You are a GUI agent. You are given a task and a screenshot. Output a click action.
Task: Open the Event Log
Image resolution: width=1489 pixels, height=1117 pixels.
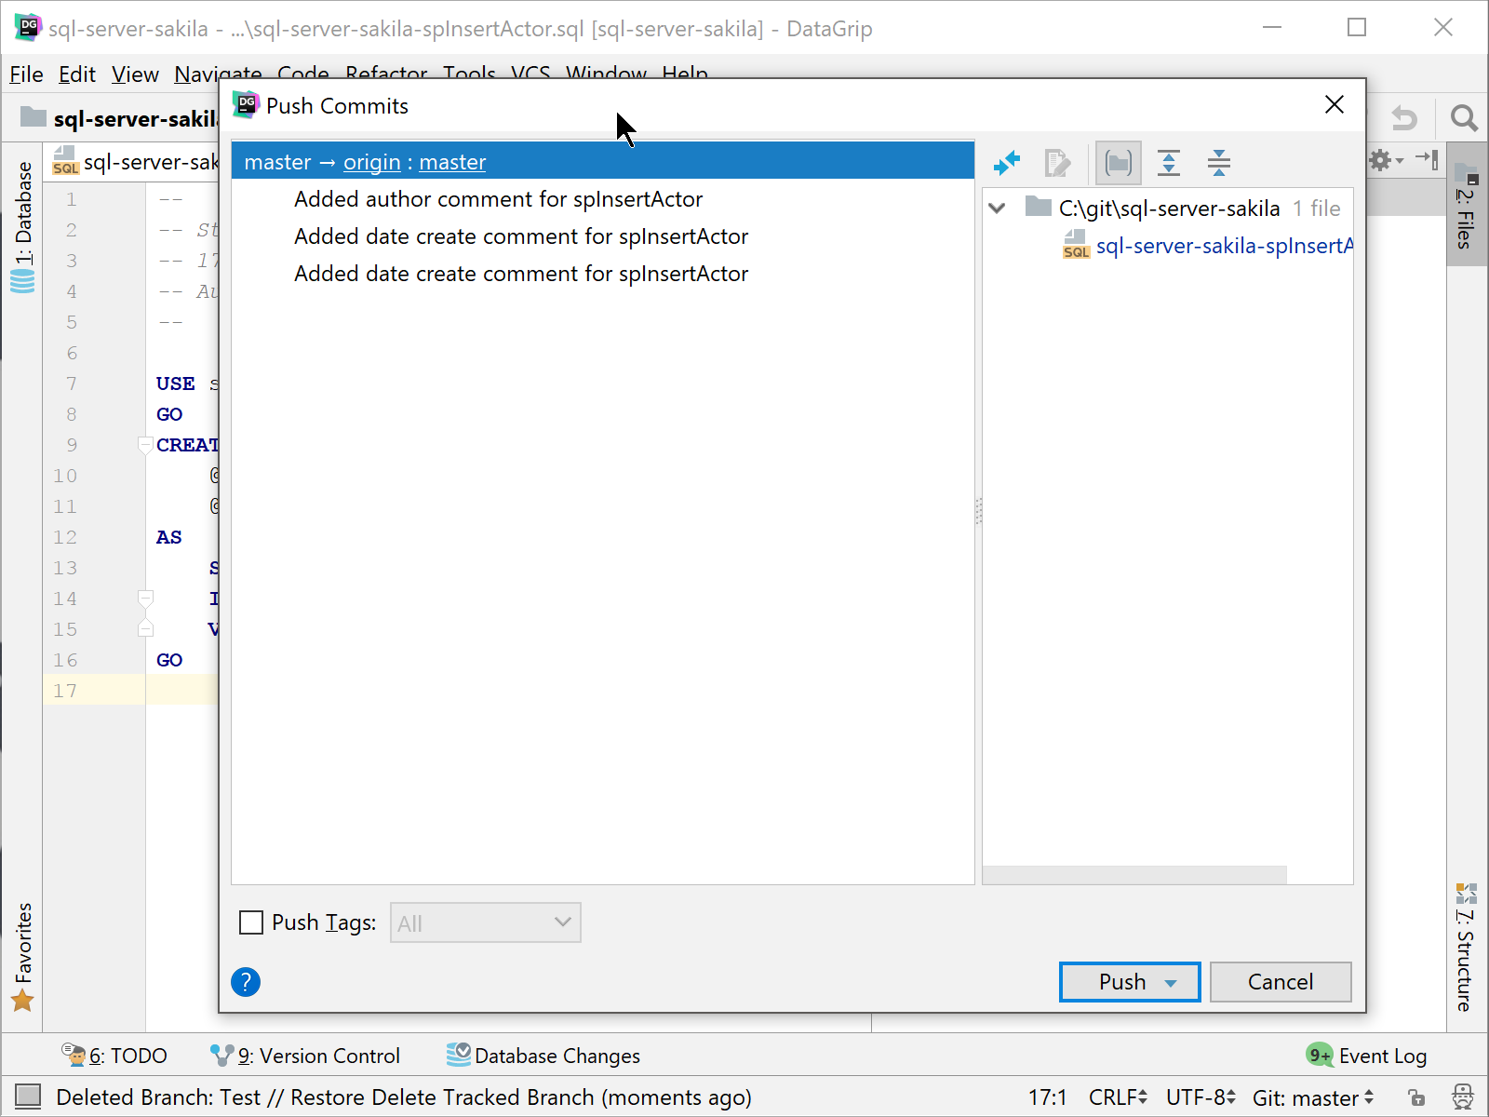1367,1056
